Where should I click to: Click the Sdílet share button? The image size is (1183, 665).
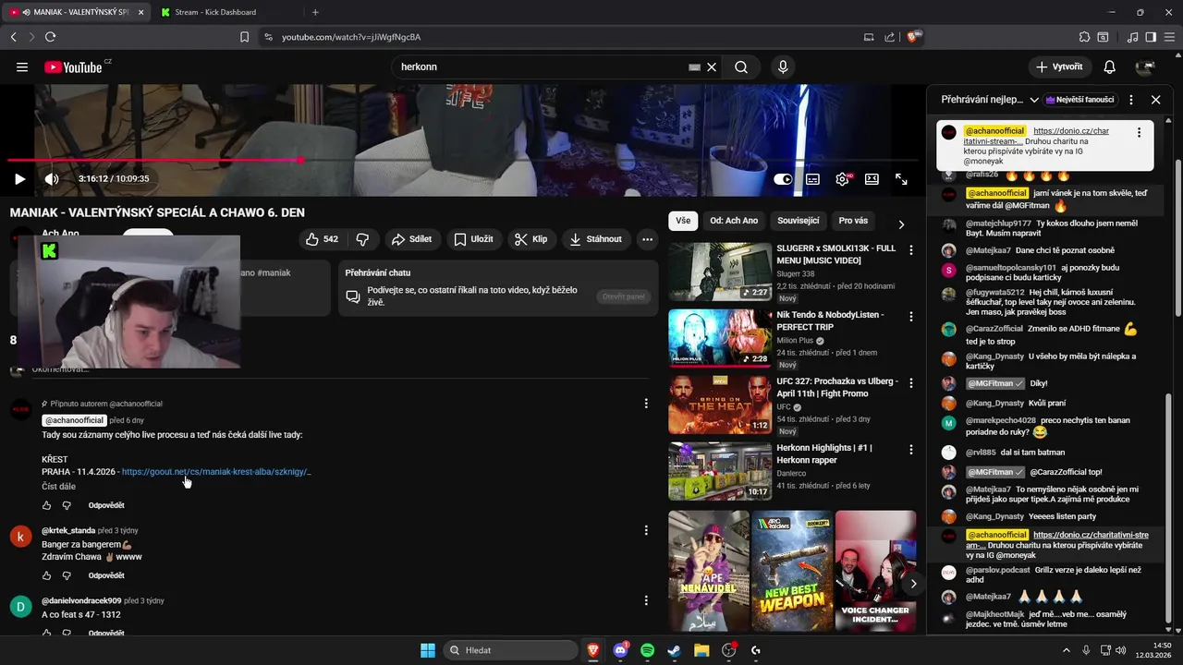point(411,239)
